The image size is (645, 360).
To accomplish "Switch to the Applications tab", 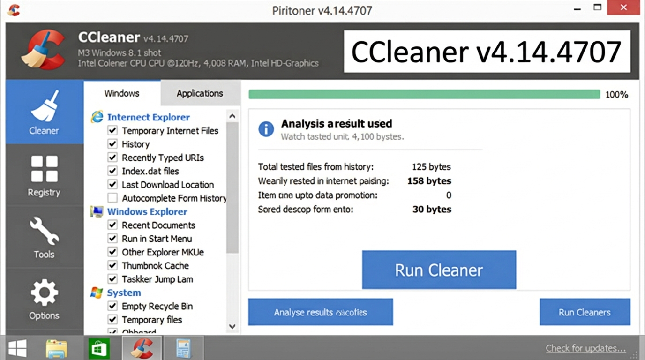I will point(200,93).
